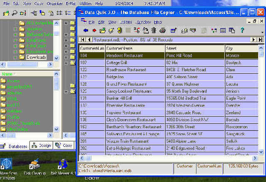Click the stacked discs add icon
The image size is (266, 182).
pos(111,31)
